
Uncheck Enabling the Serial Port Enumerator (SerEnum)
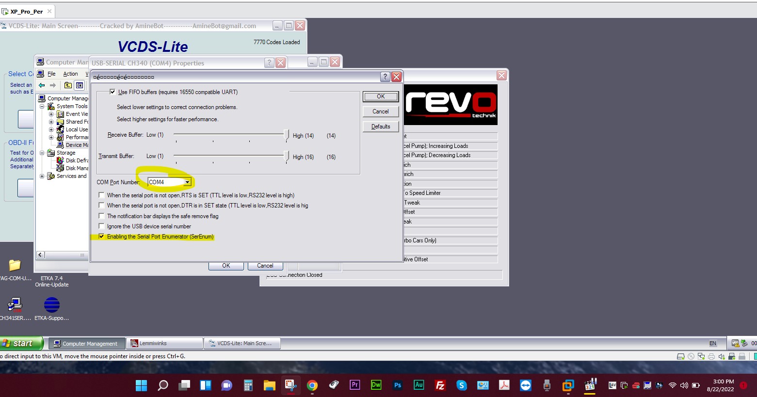(x=101, y=236)
